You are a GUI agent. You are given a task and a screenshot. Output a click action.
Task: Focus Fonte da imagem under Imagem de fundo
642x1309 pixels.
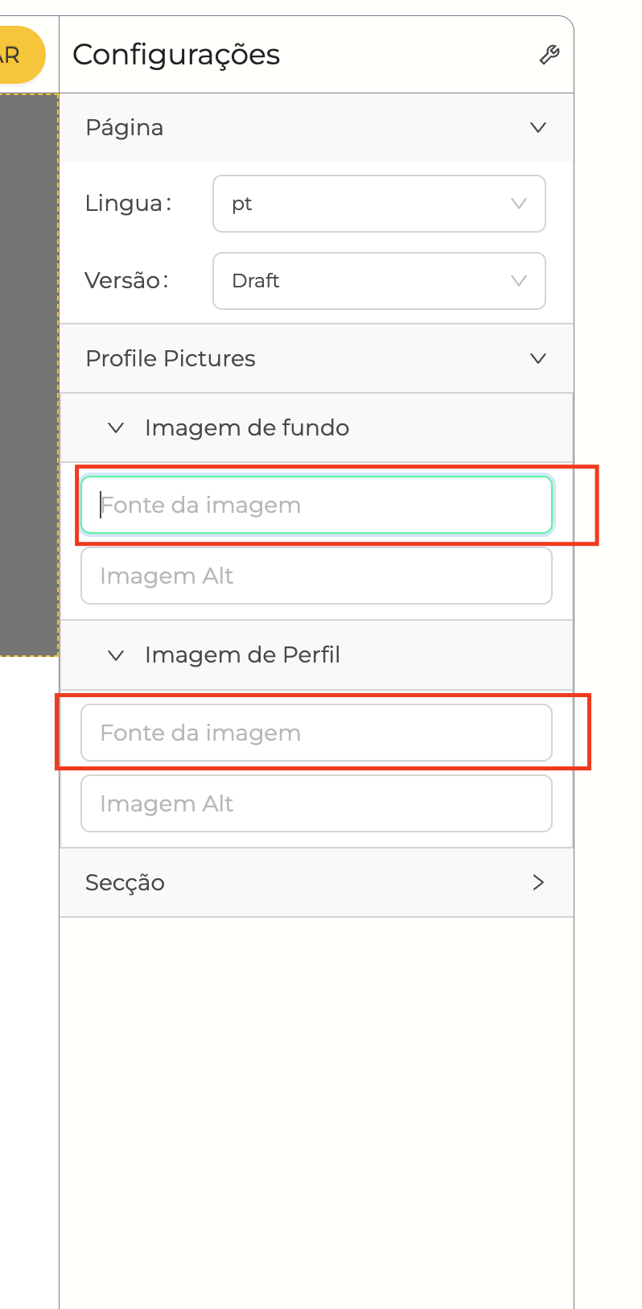click(316, 506)
